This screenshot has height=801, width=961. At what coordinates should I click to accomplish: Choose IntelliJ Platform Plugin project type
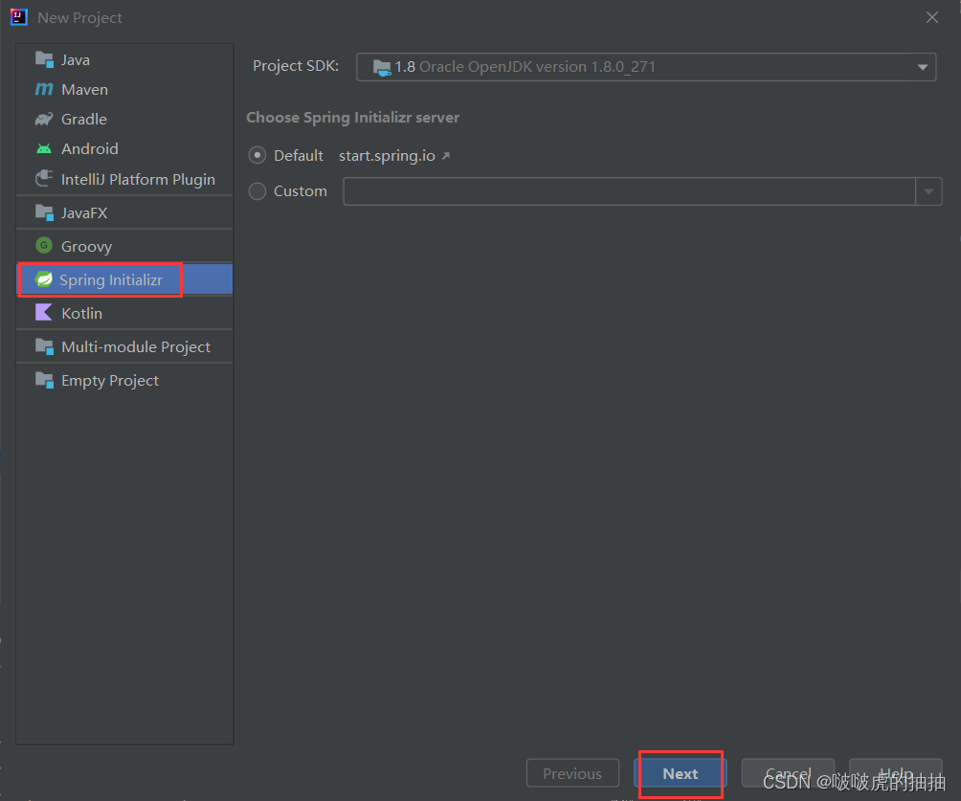tap(124, 179)
